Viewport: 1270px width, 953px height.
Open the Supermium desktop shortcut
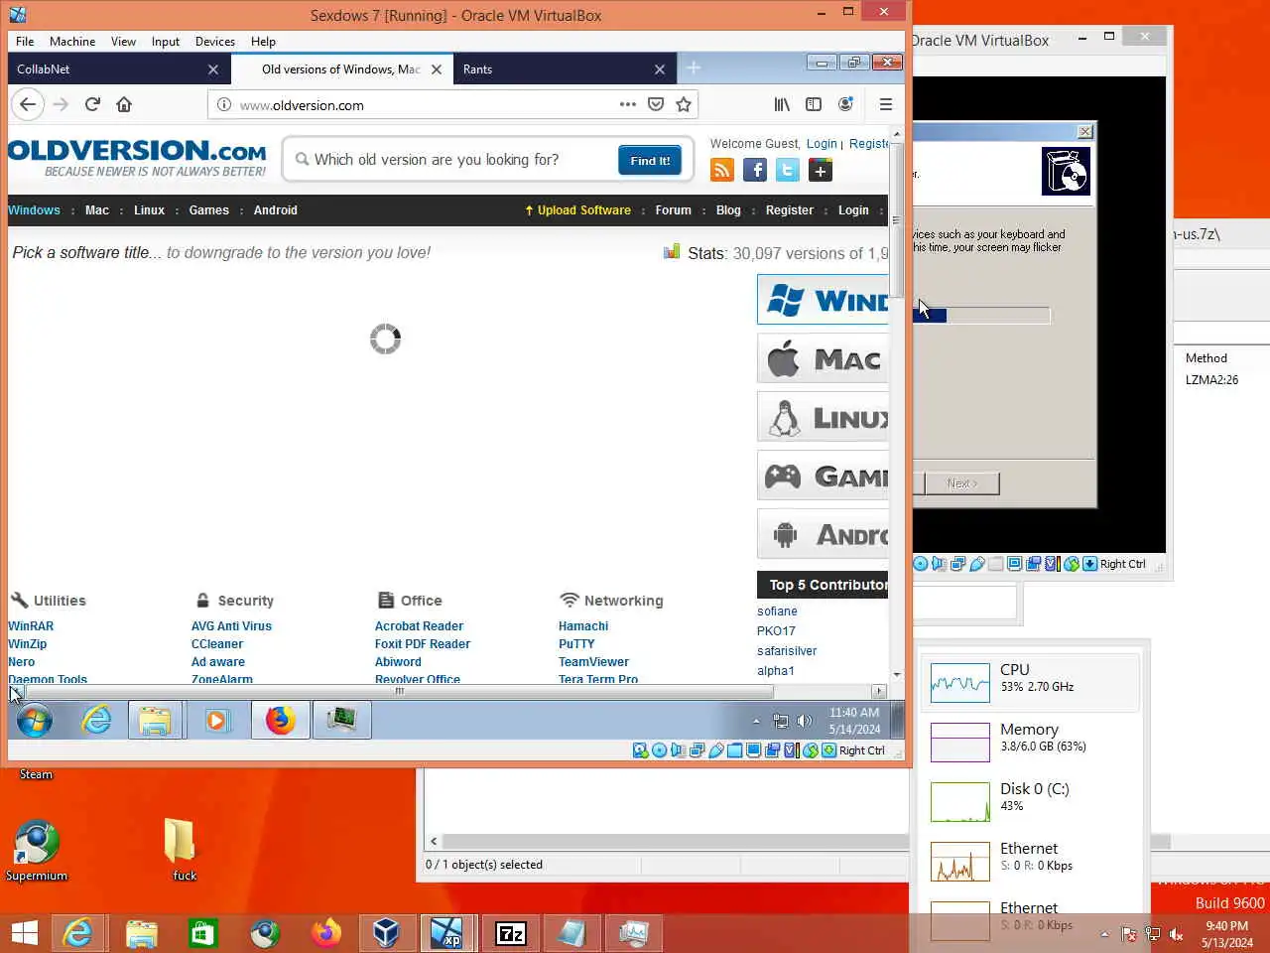tap(37, 851)
